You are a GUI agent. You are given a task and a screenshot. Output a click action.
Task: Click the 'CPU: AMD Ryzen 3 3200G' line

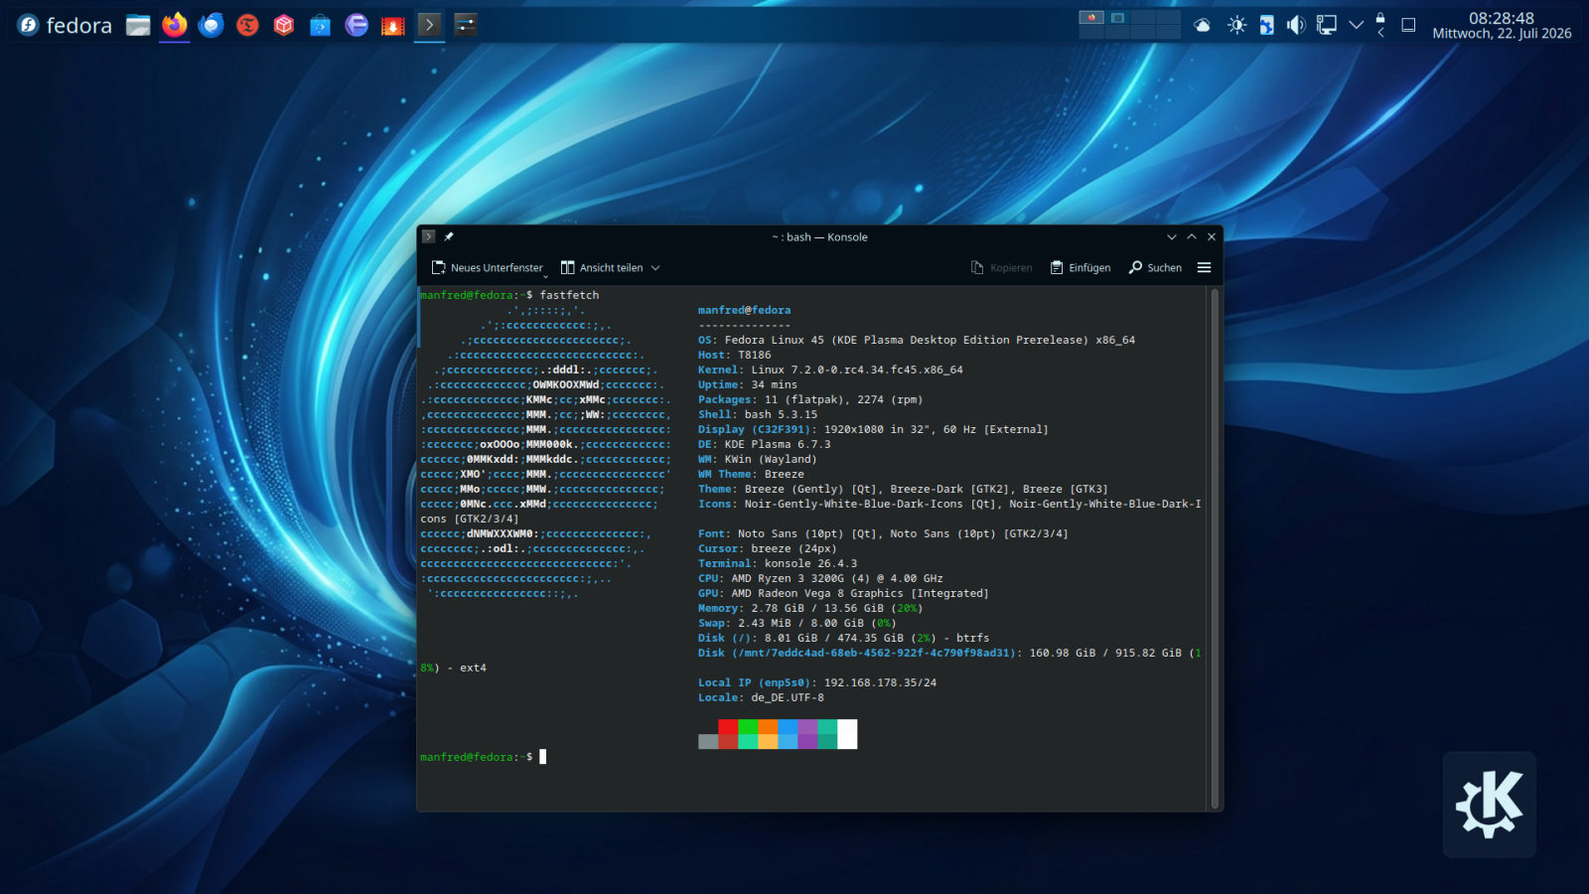pyautogui.click(x=820, y=578)
